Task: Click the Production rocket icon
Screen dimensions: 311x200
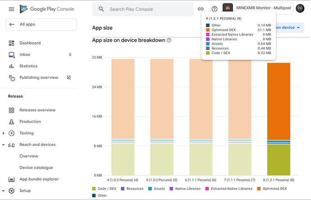Action: (12, 122)
